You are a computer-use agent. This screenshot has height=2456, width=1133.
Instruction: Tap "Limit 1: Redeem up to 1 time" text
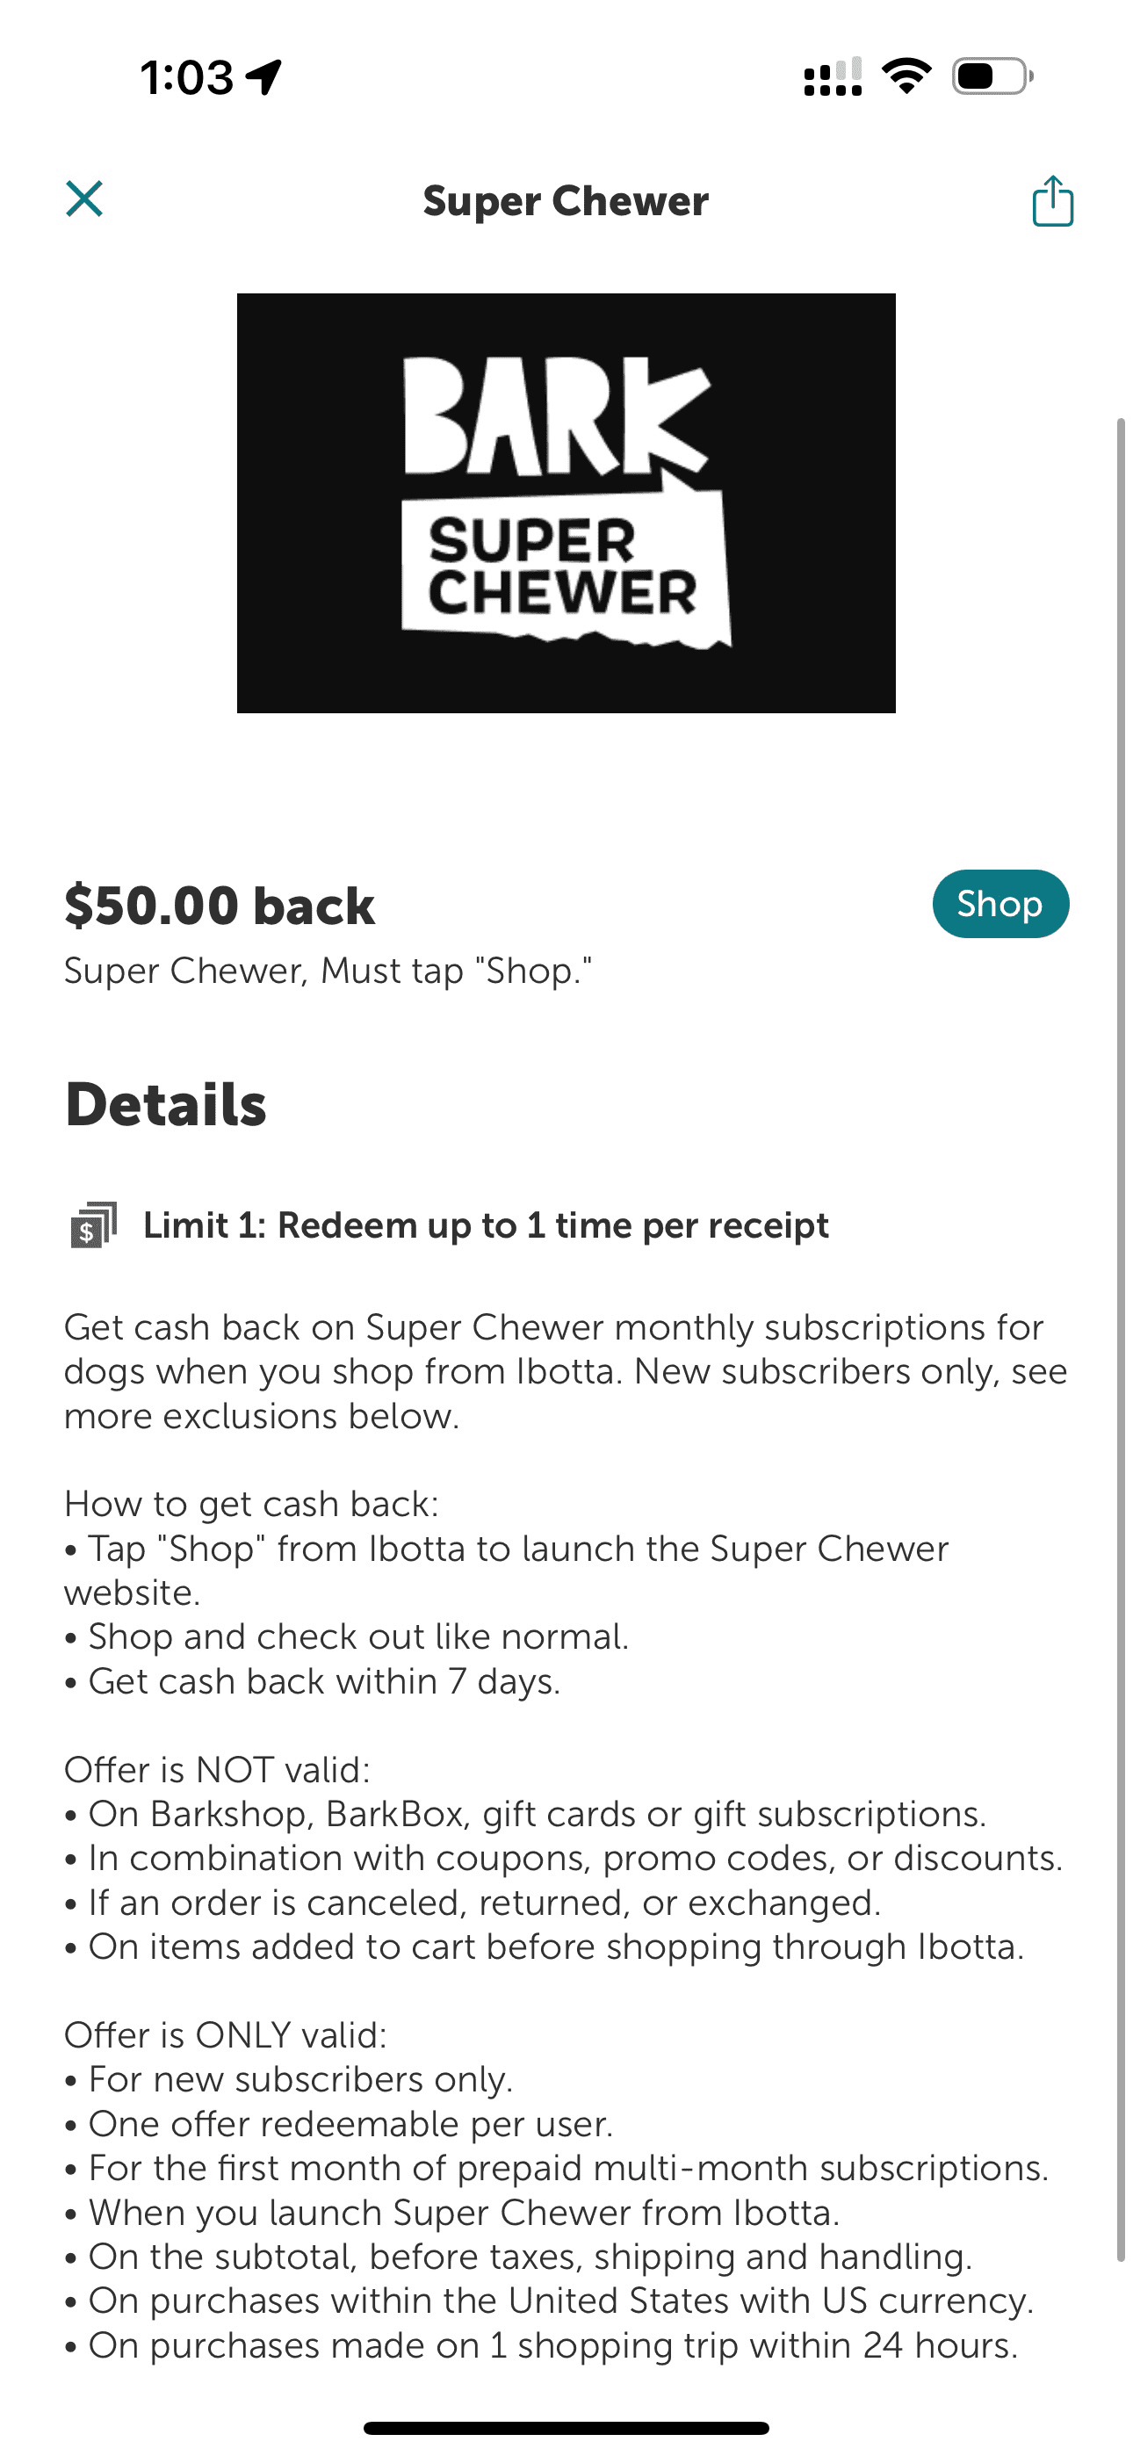point(486,1225)
